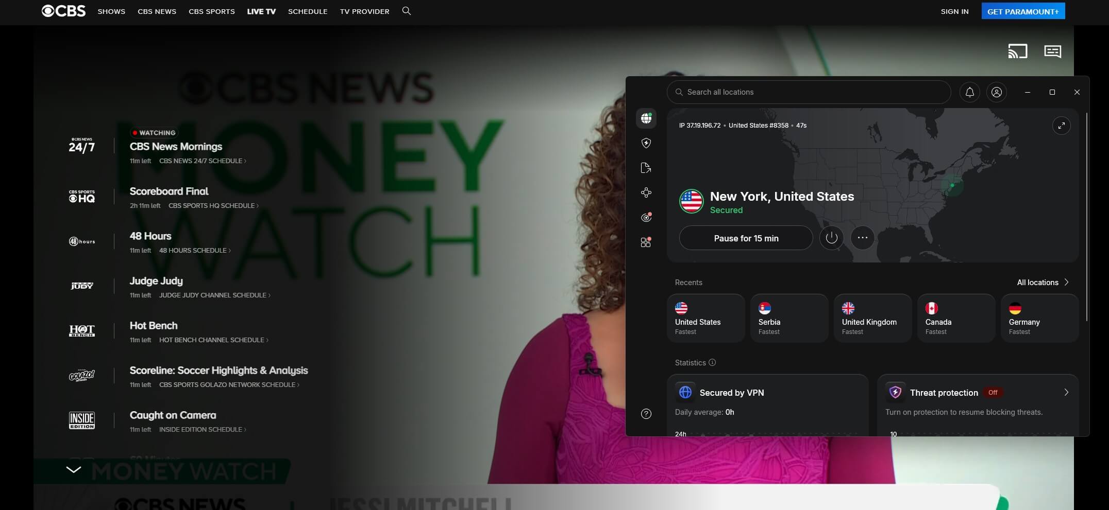Click the VPN panel vertical scrollbar
The image size is (1109, 510).
click(x=1086, y=216)
